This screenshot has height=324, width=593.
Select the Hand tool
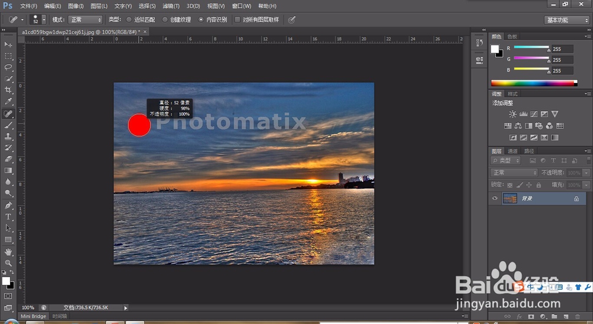pyautogui.click(x=8, y=252)
